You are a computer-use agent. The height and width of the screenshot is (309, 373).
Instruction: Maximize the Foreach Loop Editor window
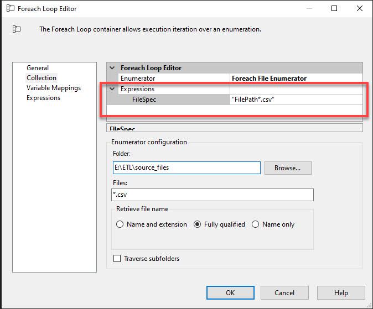click(334, 9)
